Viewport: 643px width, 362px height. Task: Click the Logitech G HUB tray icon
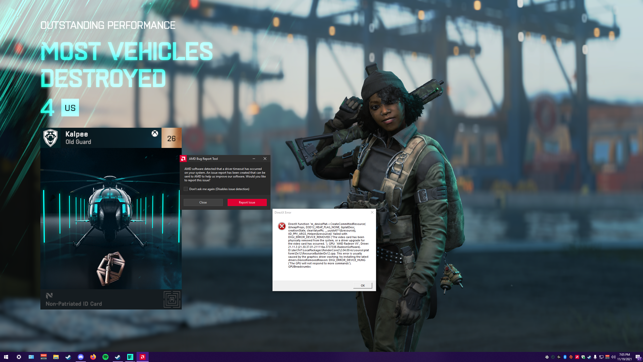click(x=559, y=357)
